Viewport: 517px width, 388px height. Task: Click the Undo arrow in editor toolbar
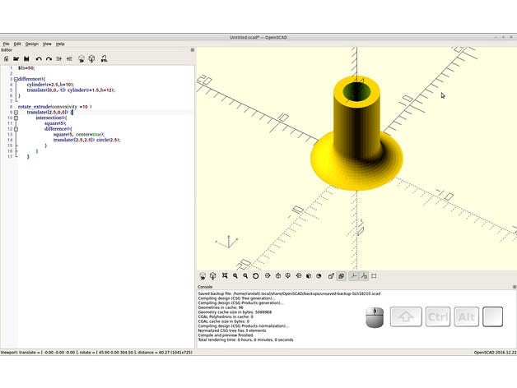coord(39,59)
